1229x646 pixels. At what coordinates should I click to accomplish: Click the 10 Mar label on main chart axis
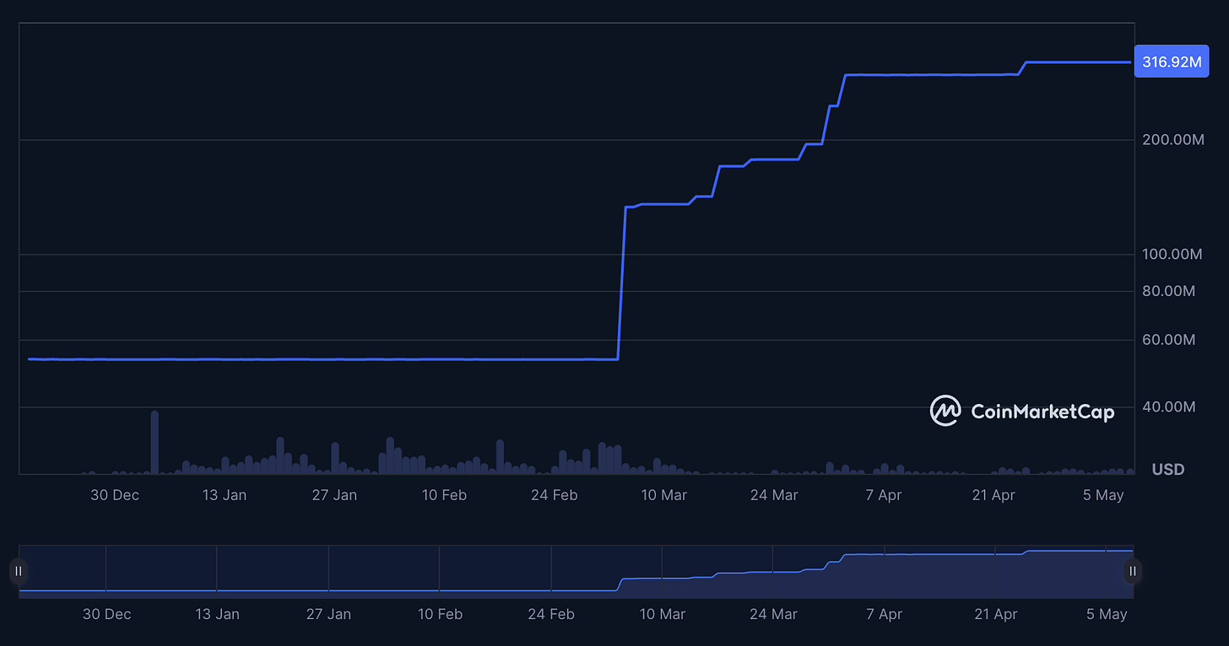point(664,495)
